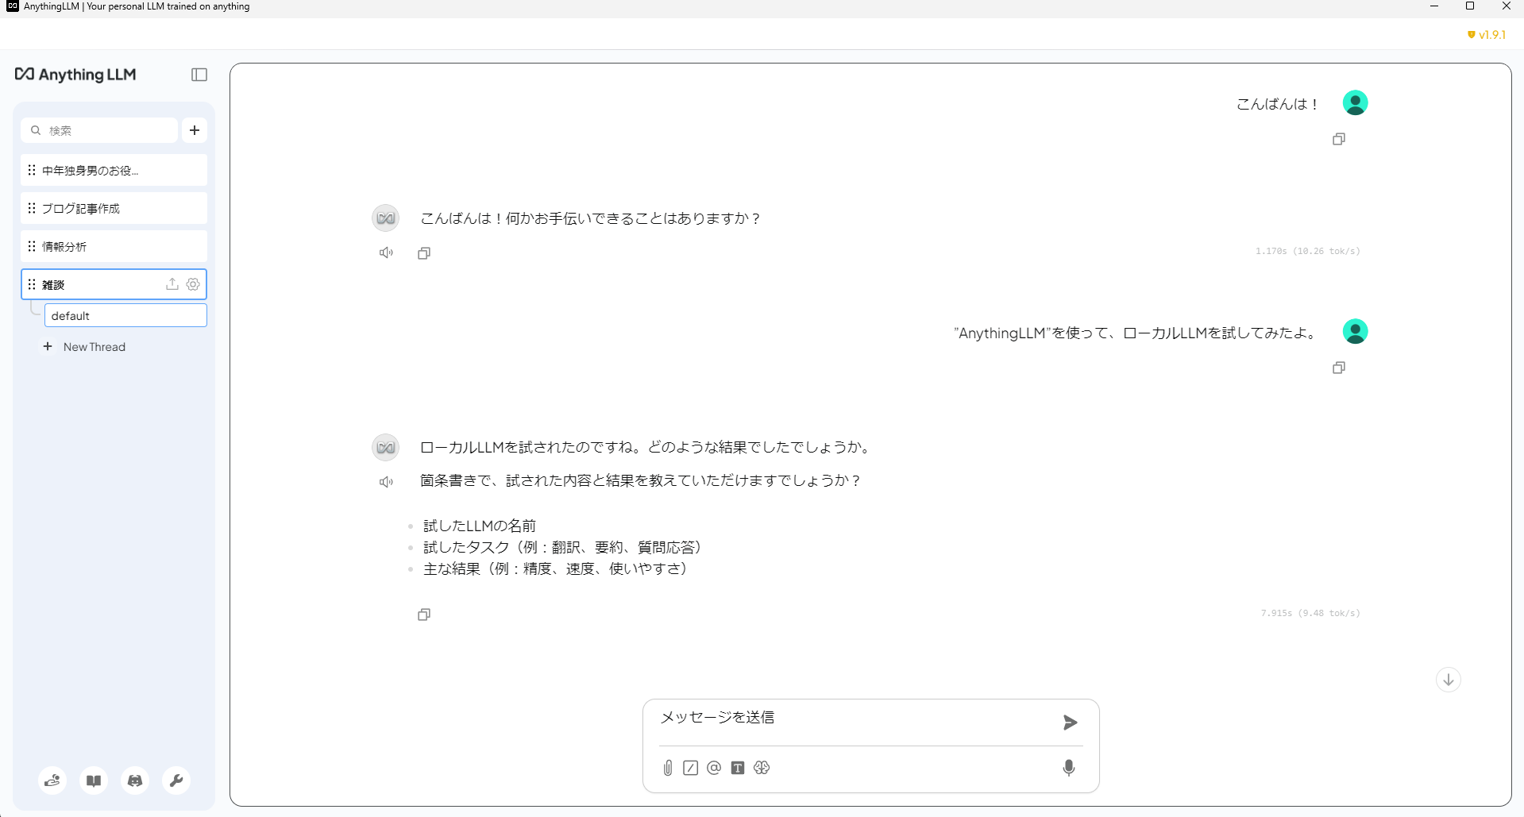This screenshot has height=817, width=1524.
Task: Play text-to-speech for the first assistant reply
Action: [386, 252]
